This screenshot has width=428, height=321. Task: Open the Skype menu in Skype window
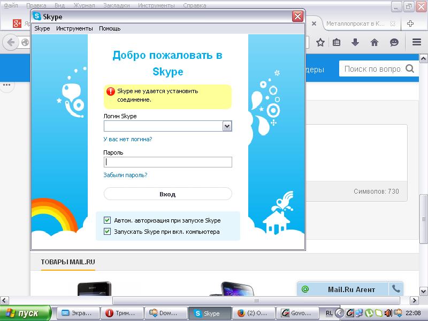click(42, 28)
